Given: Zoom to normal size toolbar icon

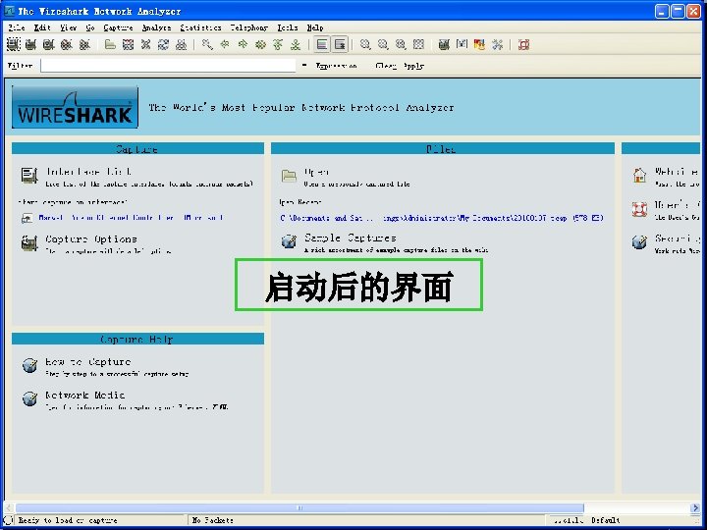Looking at the screenshot, I should (401, 44).
